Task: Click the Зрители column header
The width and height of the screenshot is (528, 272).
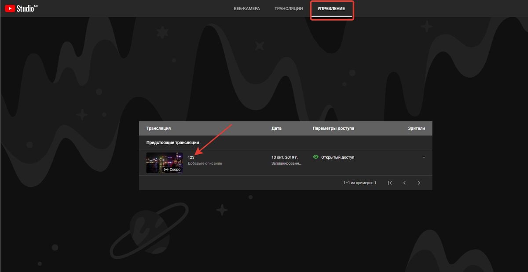Action: tap(416, 128)
